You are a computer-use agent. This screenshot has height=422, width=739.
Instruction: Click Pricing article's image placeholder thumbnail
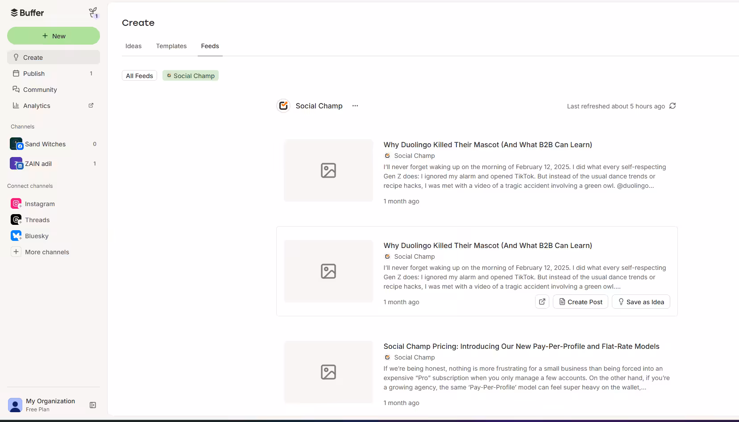click(x=328, y=372)
